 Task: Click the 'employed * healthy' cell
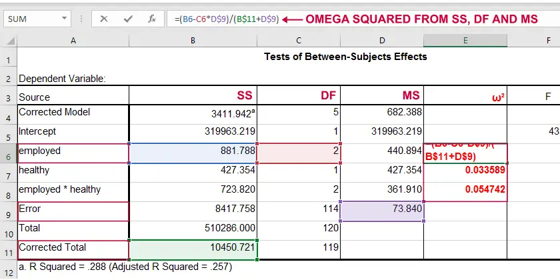[x=73, y=192]
